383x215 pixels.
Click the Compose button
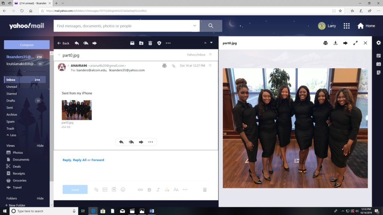(x=27, y=45)
